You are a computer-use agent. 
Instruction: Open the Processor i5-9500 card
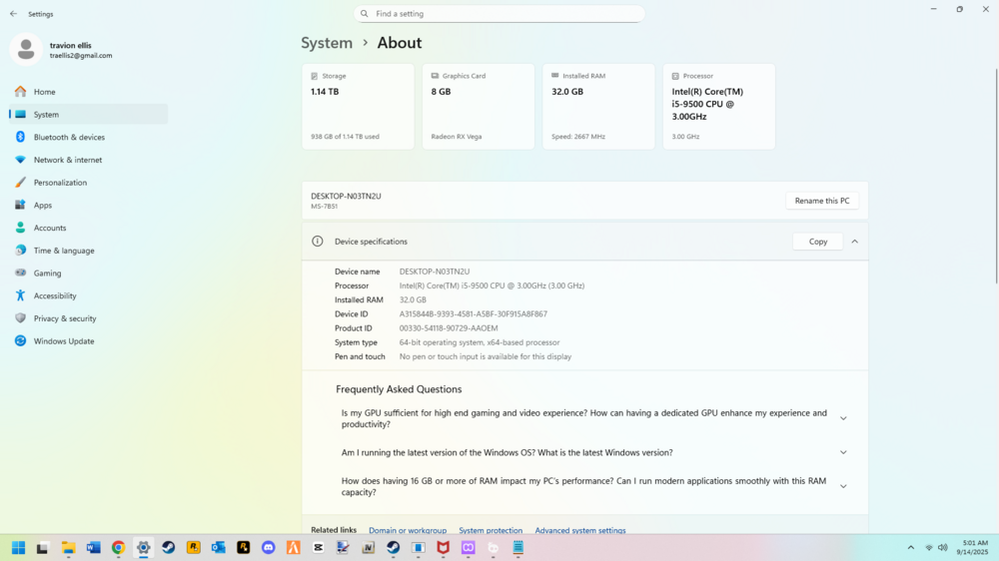click(x=719, y=107)
